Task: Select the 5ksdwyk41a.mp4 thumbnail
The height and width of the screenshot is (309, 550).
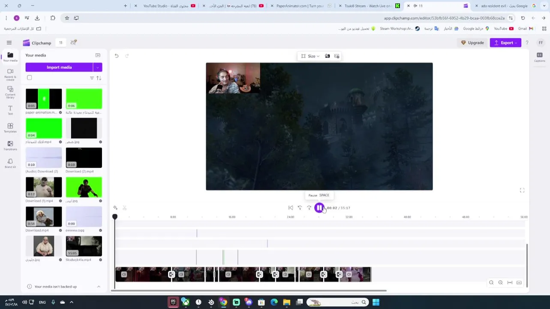Action: (84, 246)
